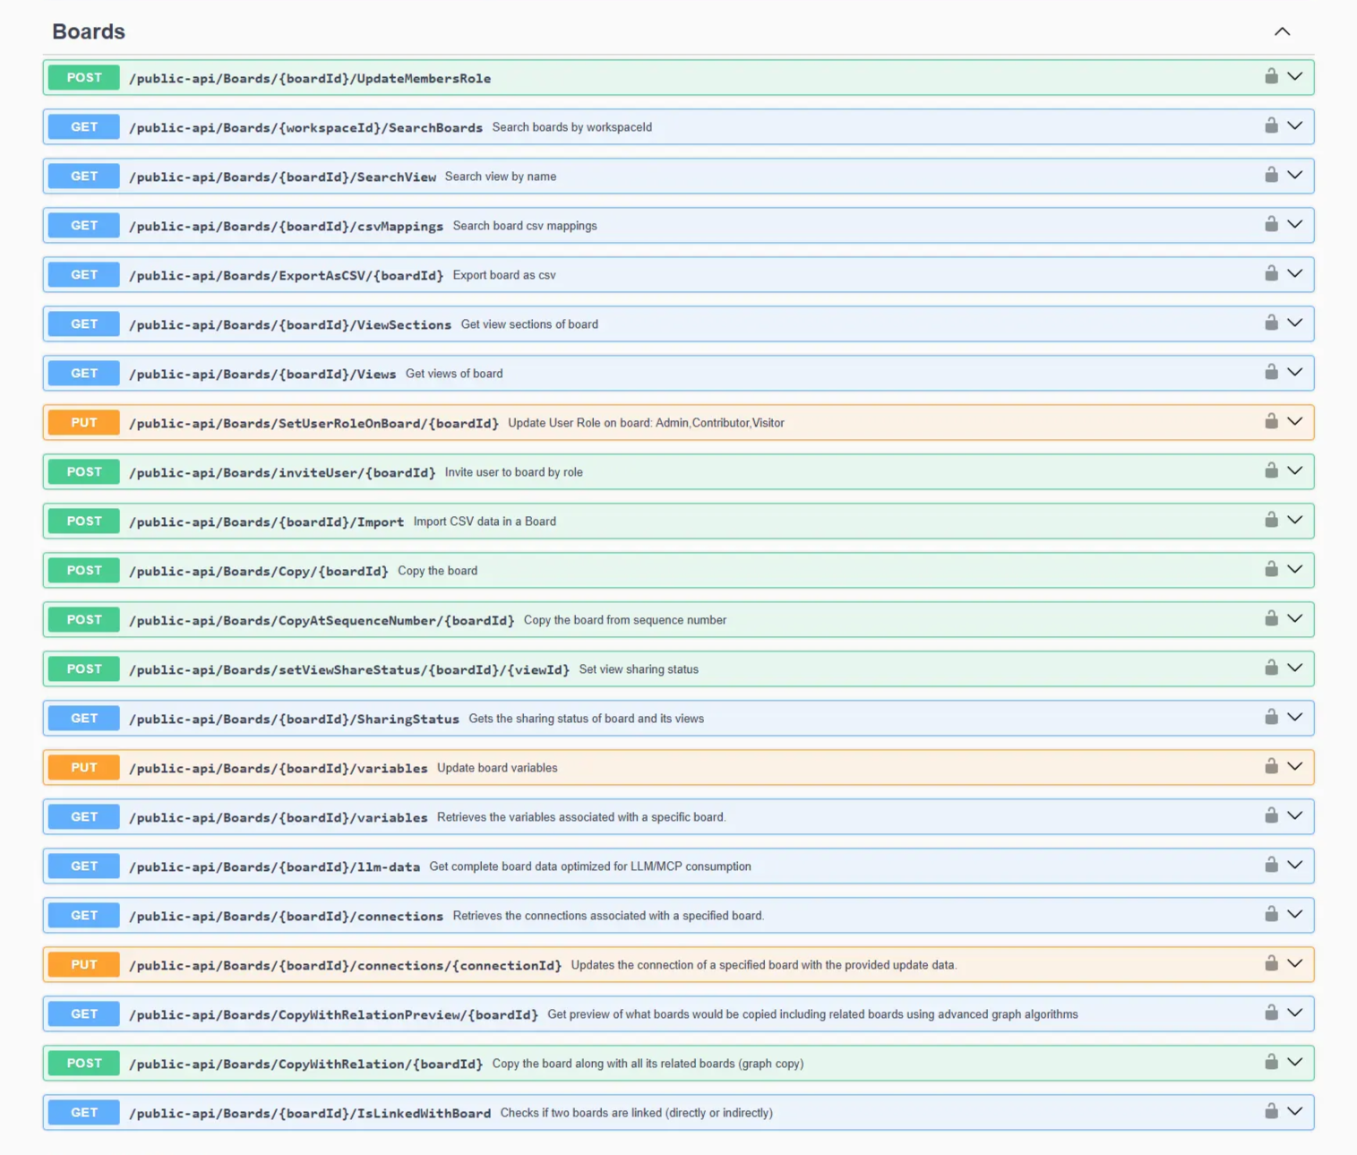Click lock icon on CopyWithRelationPreview row
This screenshot has height=1155, width=1357.
point(1270,1013)
